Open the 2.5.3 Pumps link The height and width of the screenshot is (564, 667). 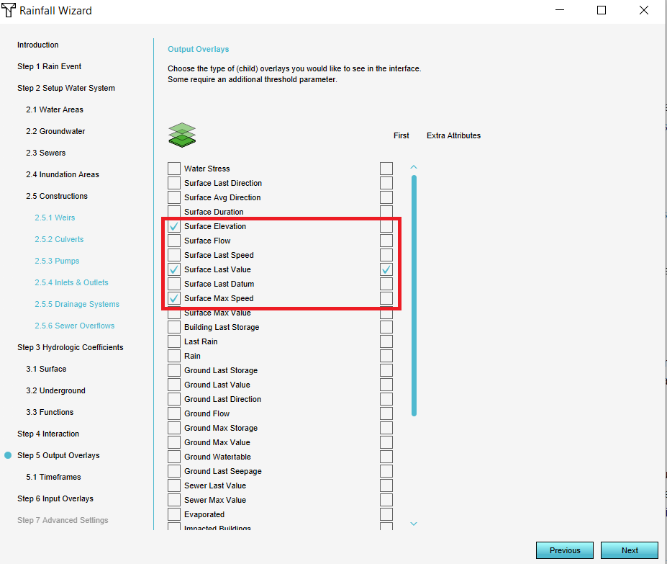(57, 261)
